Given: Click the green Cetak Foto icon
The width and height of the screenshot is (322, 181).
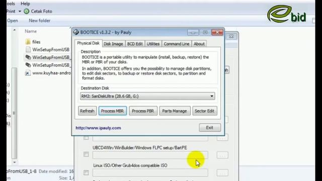Looking at the screenshot, I should (x=26, y=11).
